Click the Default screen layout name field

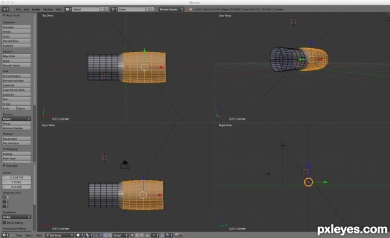click(86, 9)
